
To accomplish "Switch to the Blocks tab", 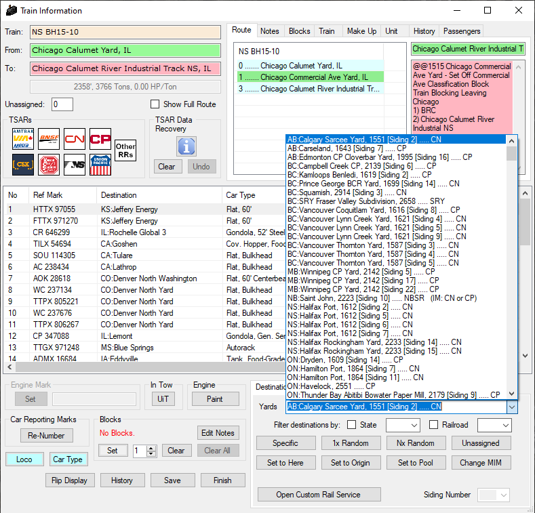I will pos(299,31).
